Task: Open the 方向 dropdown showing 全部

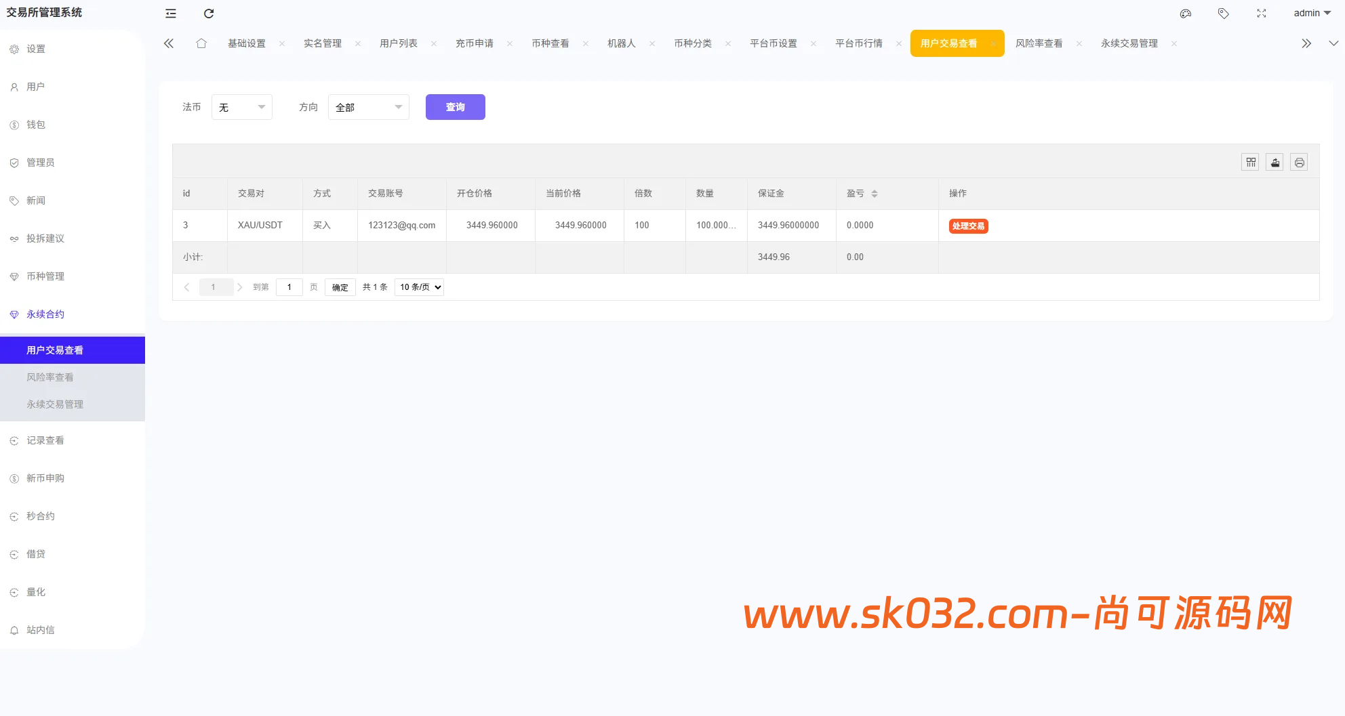Action: point(369,107)
